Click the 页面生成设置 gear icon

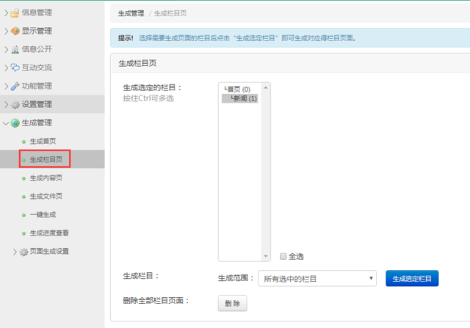coord(23,252)
